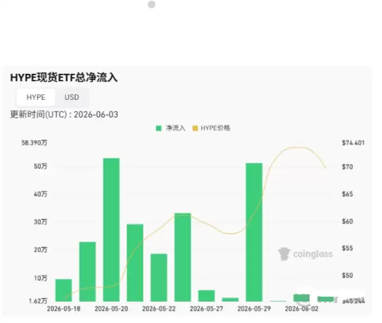Click the 58.390万 left axis label
The image size is (382, 323).
34,143
